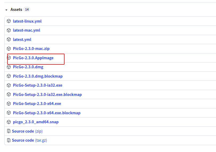The height and width of the screenshot is (152, 216).
Task: Click package icon beside picgo_2.3.0_amd64.snap
Action: [x=9, y=122]
